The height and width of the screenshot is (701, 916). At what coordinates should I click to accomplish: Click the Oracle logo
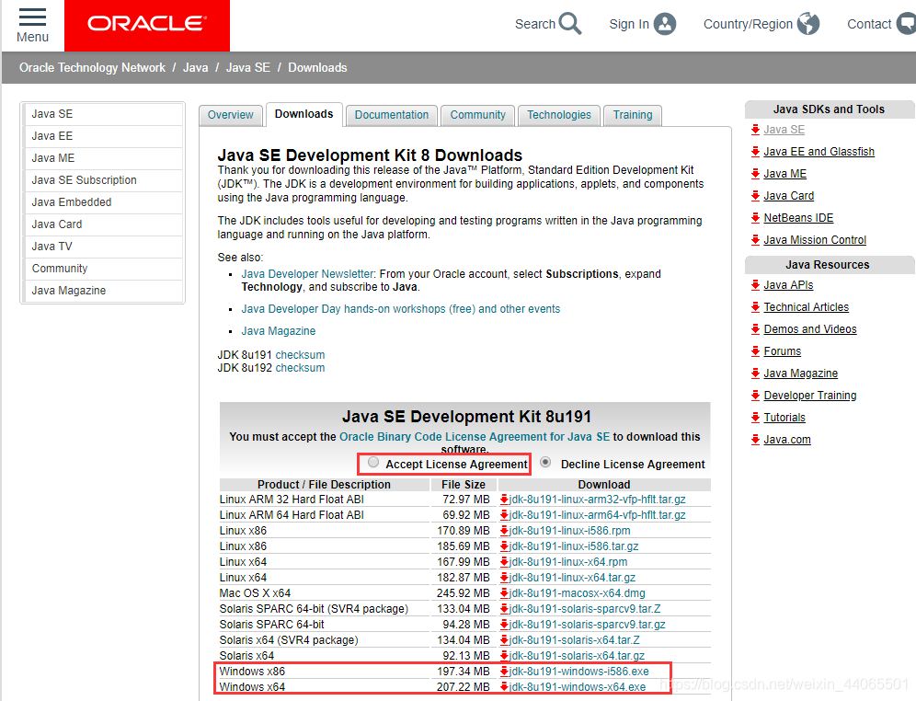point(146,25)
